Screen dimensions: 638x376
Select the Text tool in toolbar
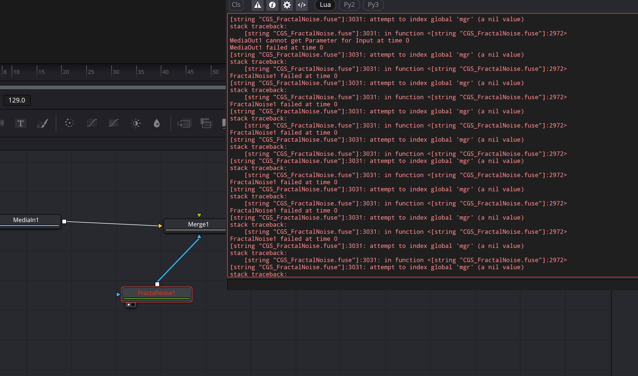click(21, 123)
